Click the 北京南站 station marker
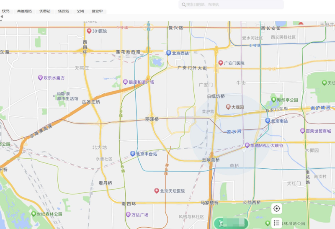 (268, 121)
